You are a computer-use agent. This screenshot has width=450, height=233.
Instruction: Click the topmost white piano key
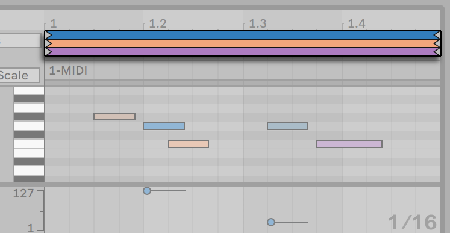[29, 90]
